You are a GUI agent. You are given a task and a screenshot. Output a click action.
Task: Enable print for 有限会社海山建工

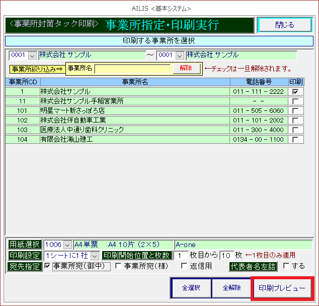(295, 140)
